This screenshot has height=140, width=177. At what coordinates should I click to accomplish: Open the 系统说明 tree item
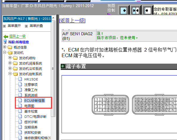[x=31, y=95]
